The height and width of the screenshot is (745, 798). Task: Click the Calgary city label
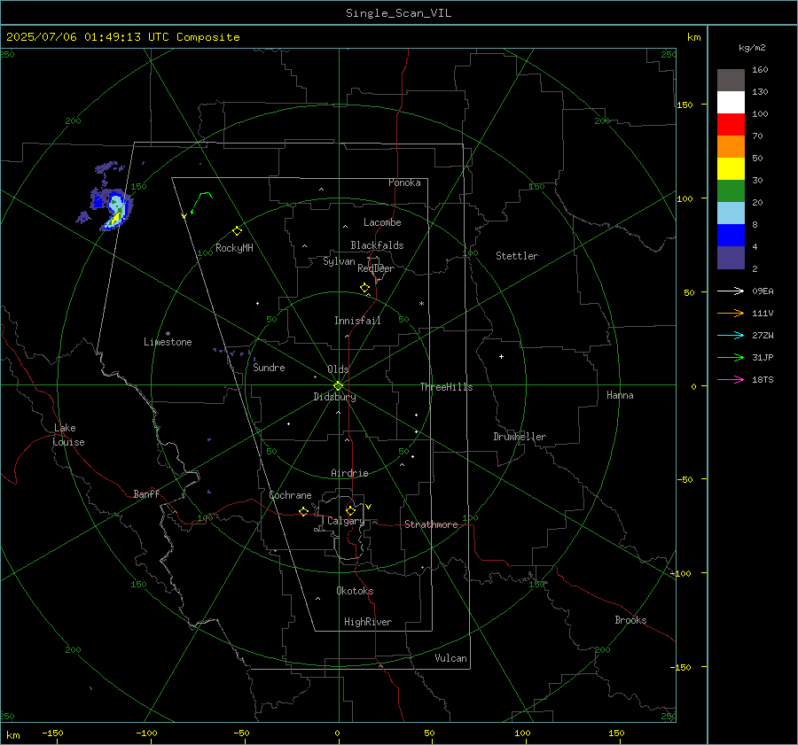coord(346,521)
